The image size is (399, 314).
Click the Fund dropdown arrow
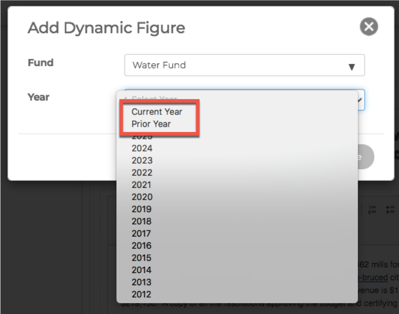point(352,67)
